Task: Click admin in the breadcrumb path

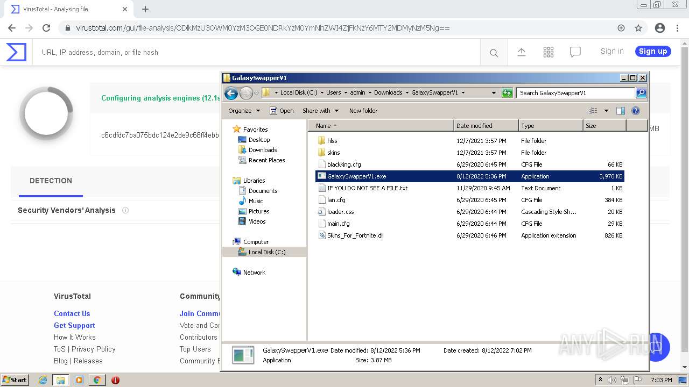Action: pyautogui.click(x=357, y=92)
